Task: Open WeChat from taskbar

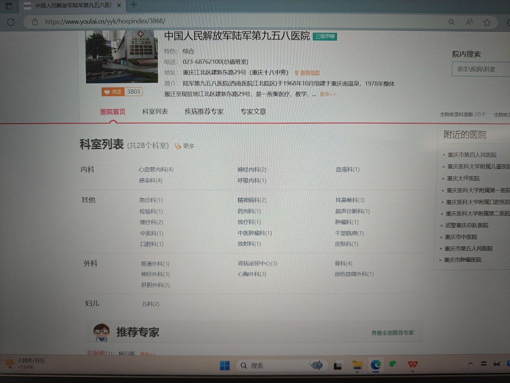Action: tap(394, 365)
